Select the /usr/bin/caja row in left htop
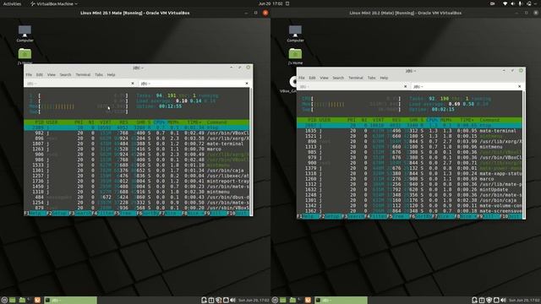 [137, 171]
